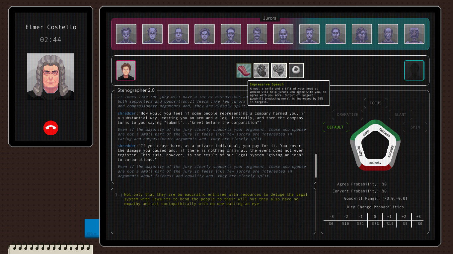Hang up the call with Elmer Costello
Viewport: 453px width, 254px height.
[50, 128]
